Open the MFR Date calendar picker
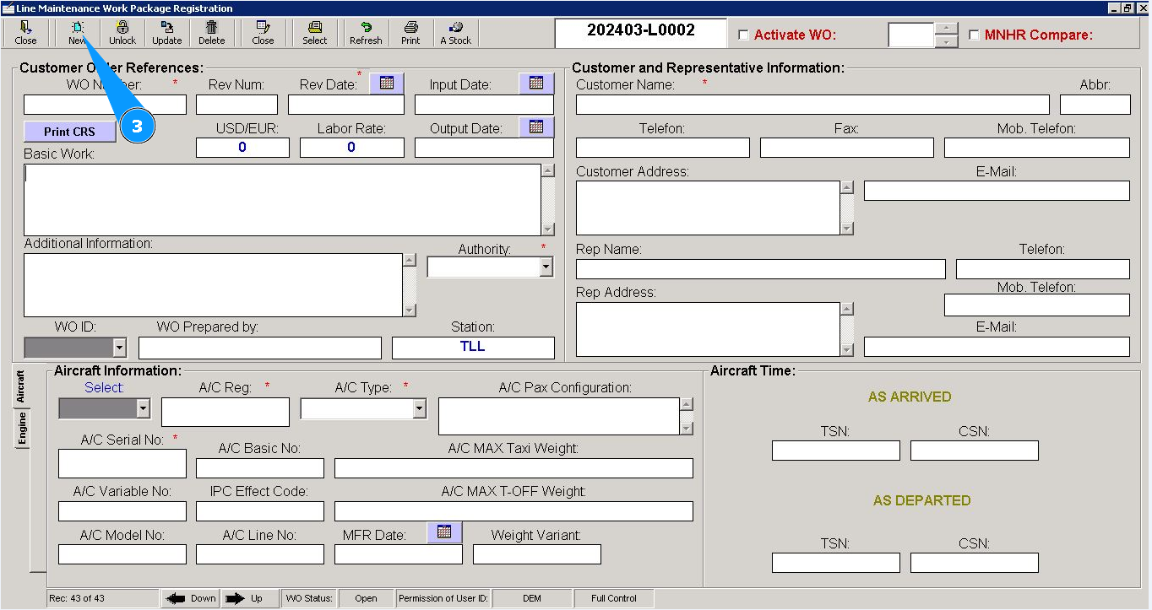This screenshot has width=1152, height=610. pos(444,532)
